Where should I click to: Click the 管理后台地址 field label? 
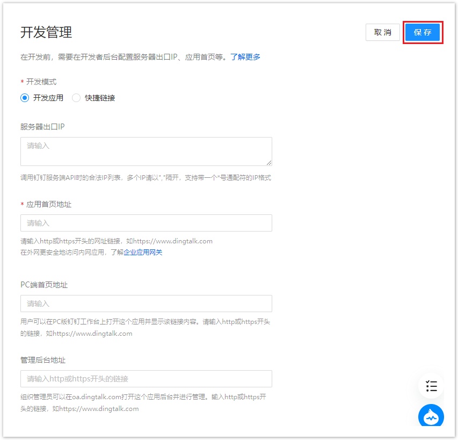(43, 360)
